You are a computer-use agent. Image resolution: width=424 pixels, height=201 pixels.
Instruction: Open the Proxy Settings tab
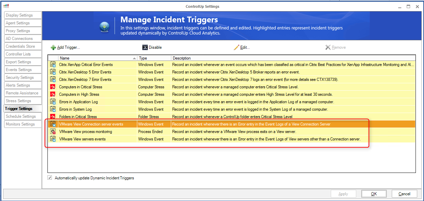pyautogui.click(x=23, y=31)
